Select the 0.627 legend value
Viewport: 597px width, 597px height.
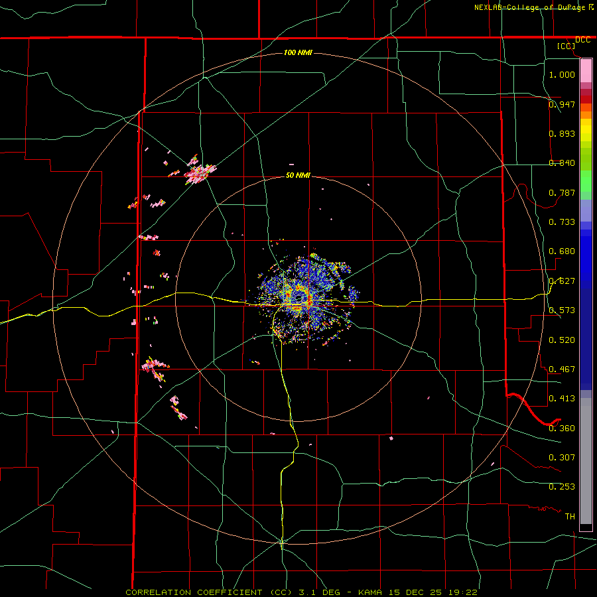click(562, 281)
